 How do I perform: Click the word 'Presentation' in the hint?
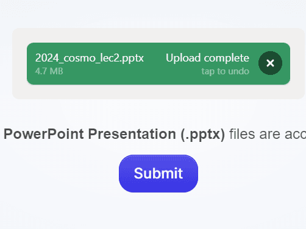pos(132,134)
